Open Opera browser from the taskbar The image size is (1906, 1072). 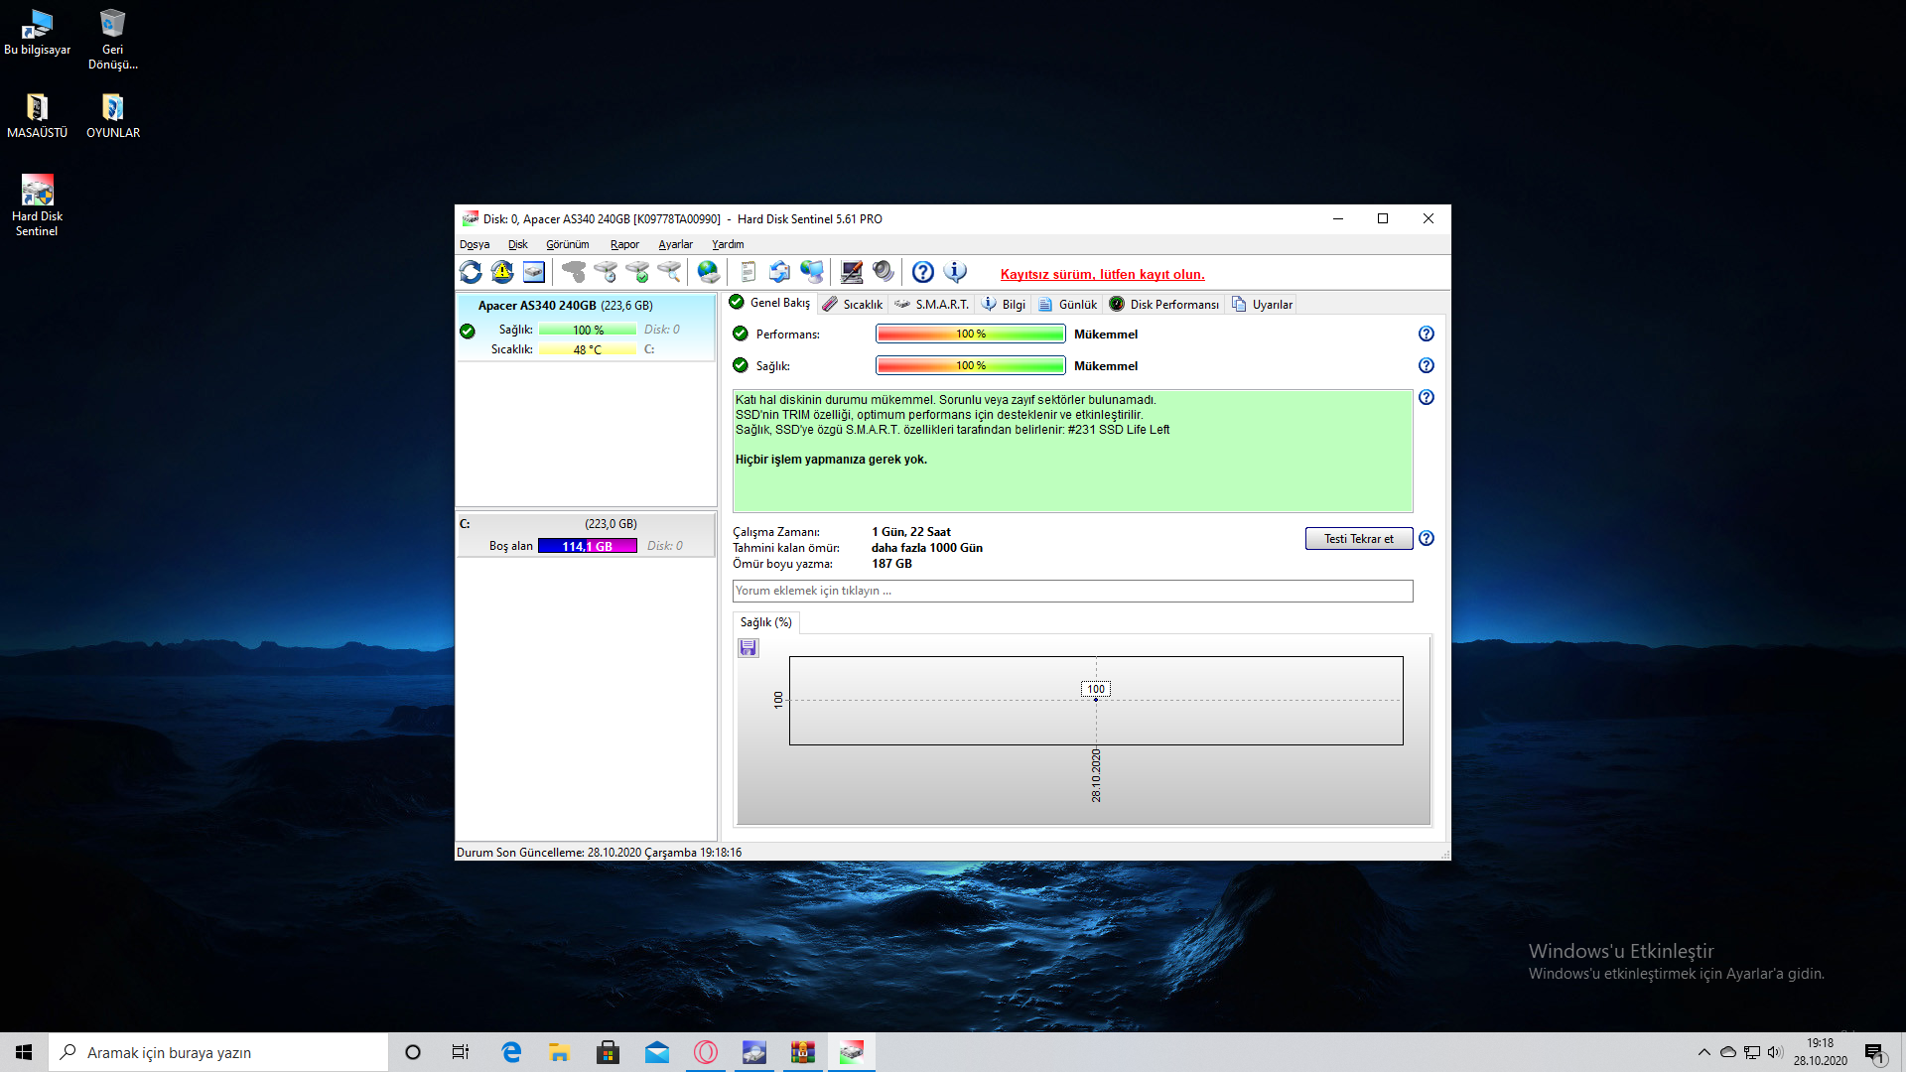(706, 1052)
